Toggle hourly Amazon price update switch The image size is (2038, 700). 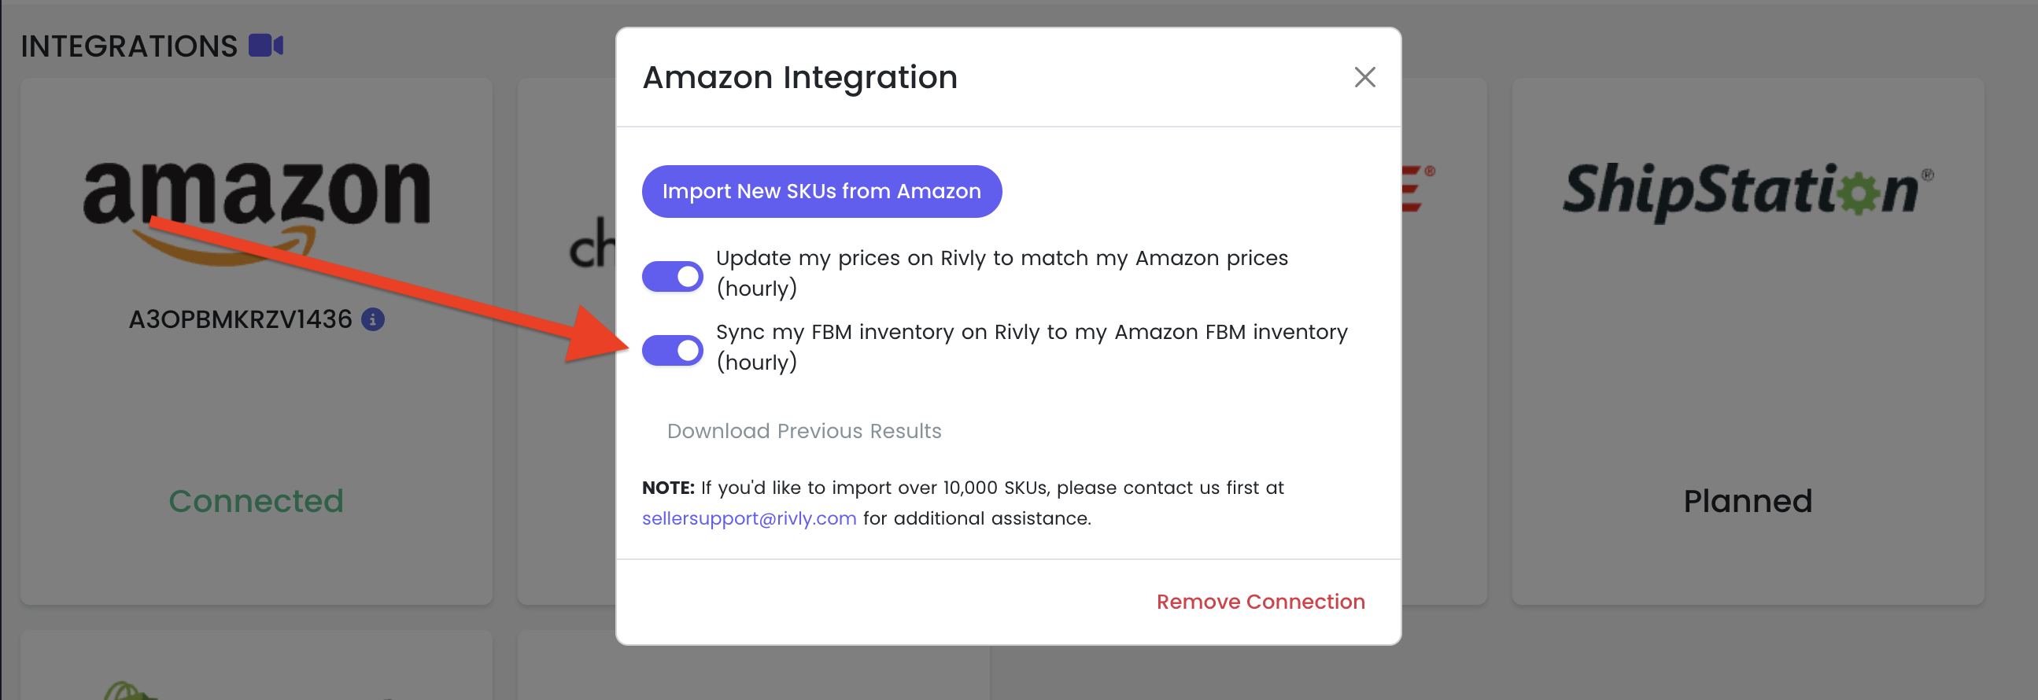673,276
